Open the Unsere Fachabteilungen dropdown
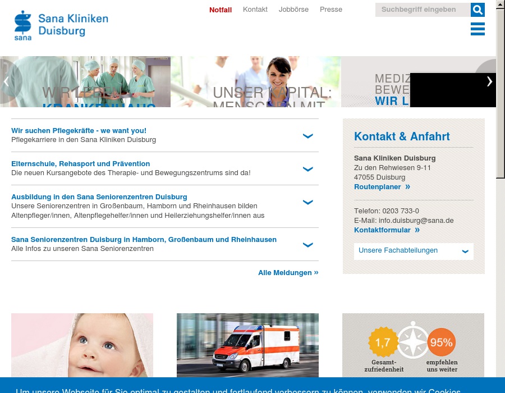Screen dimensions: 505x393 [x=414, y=251]
